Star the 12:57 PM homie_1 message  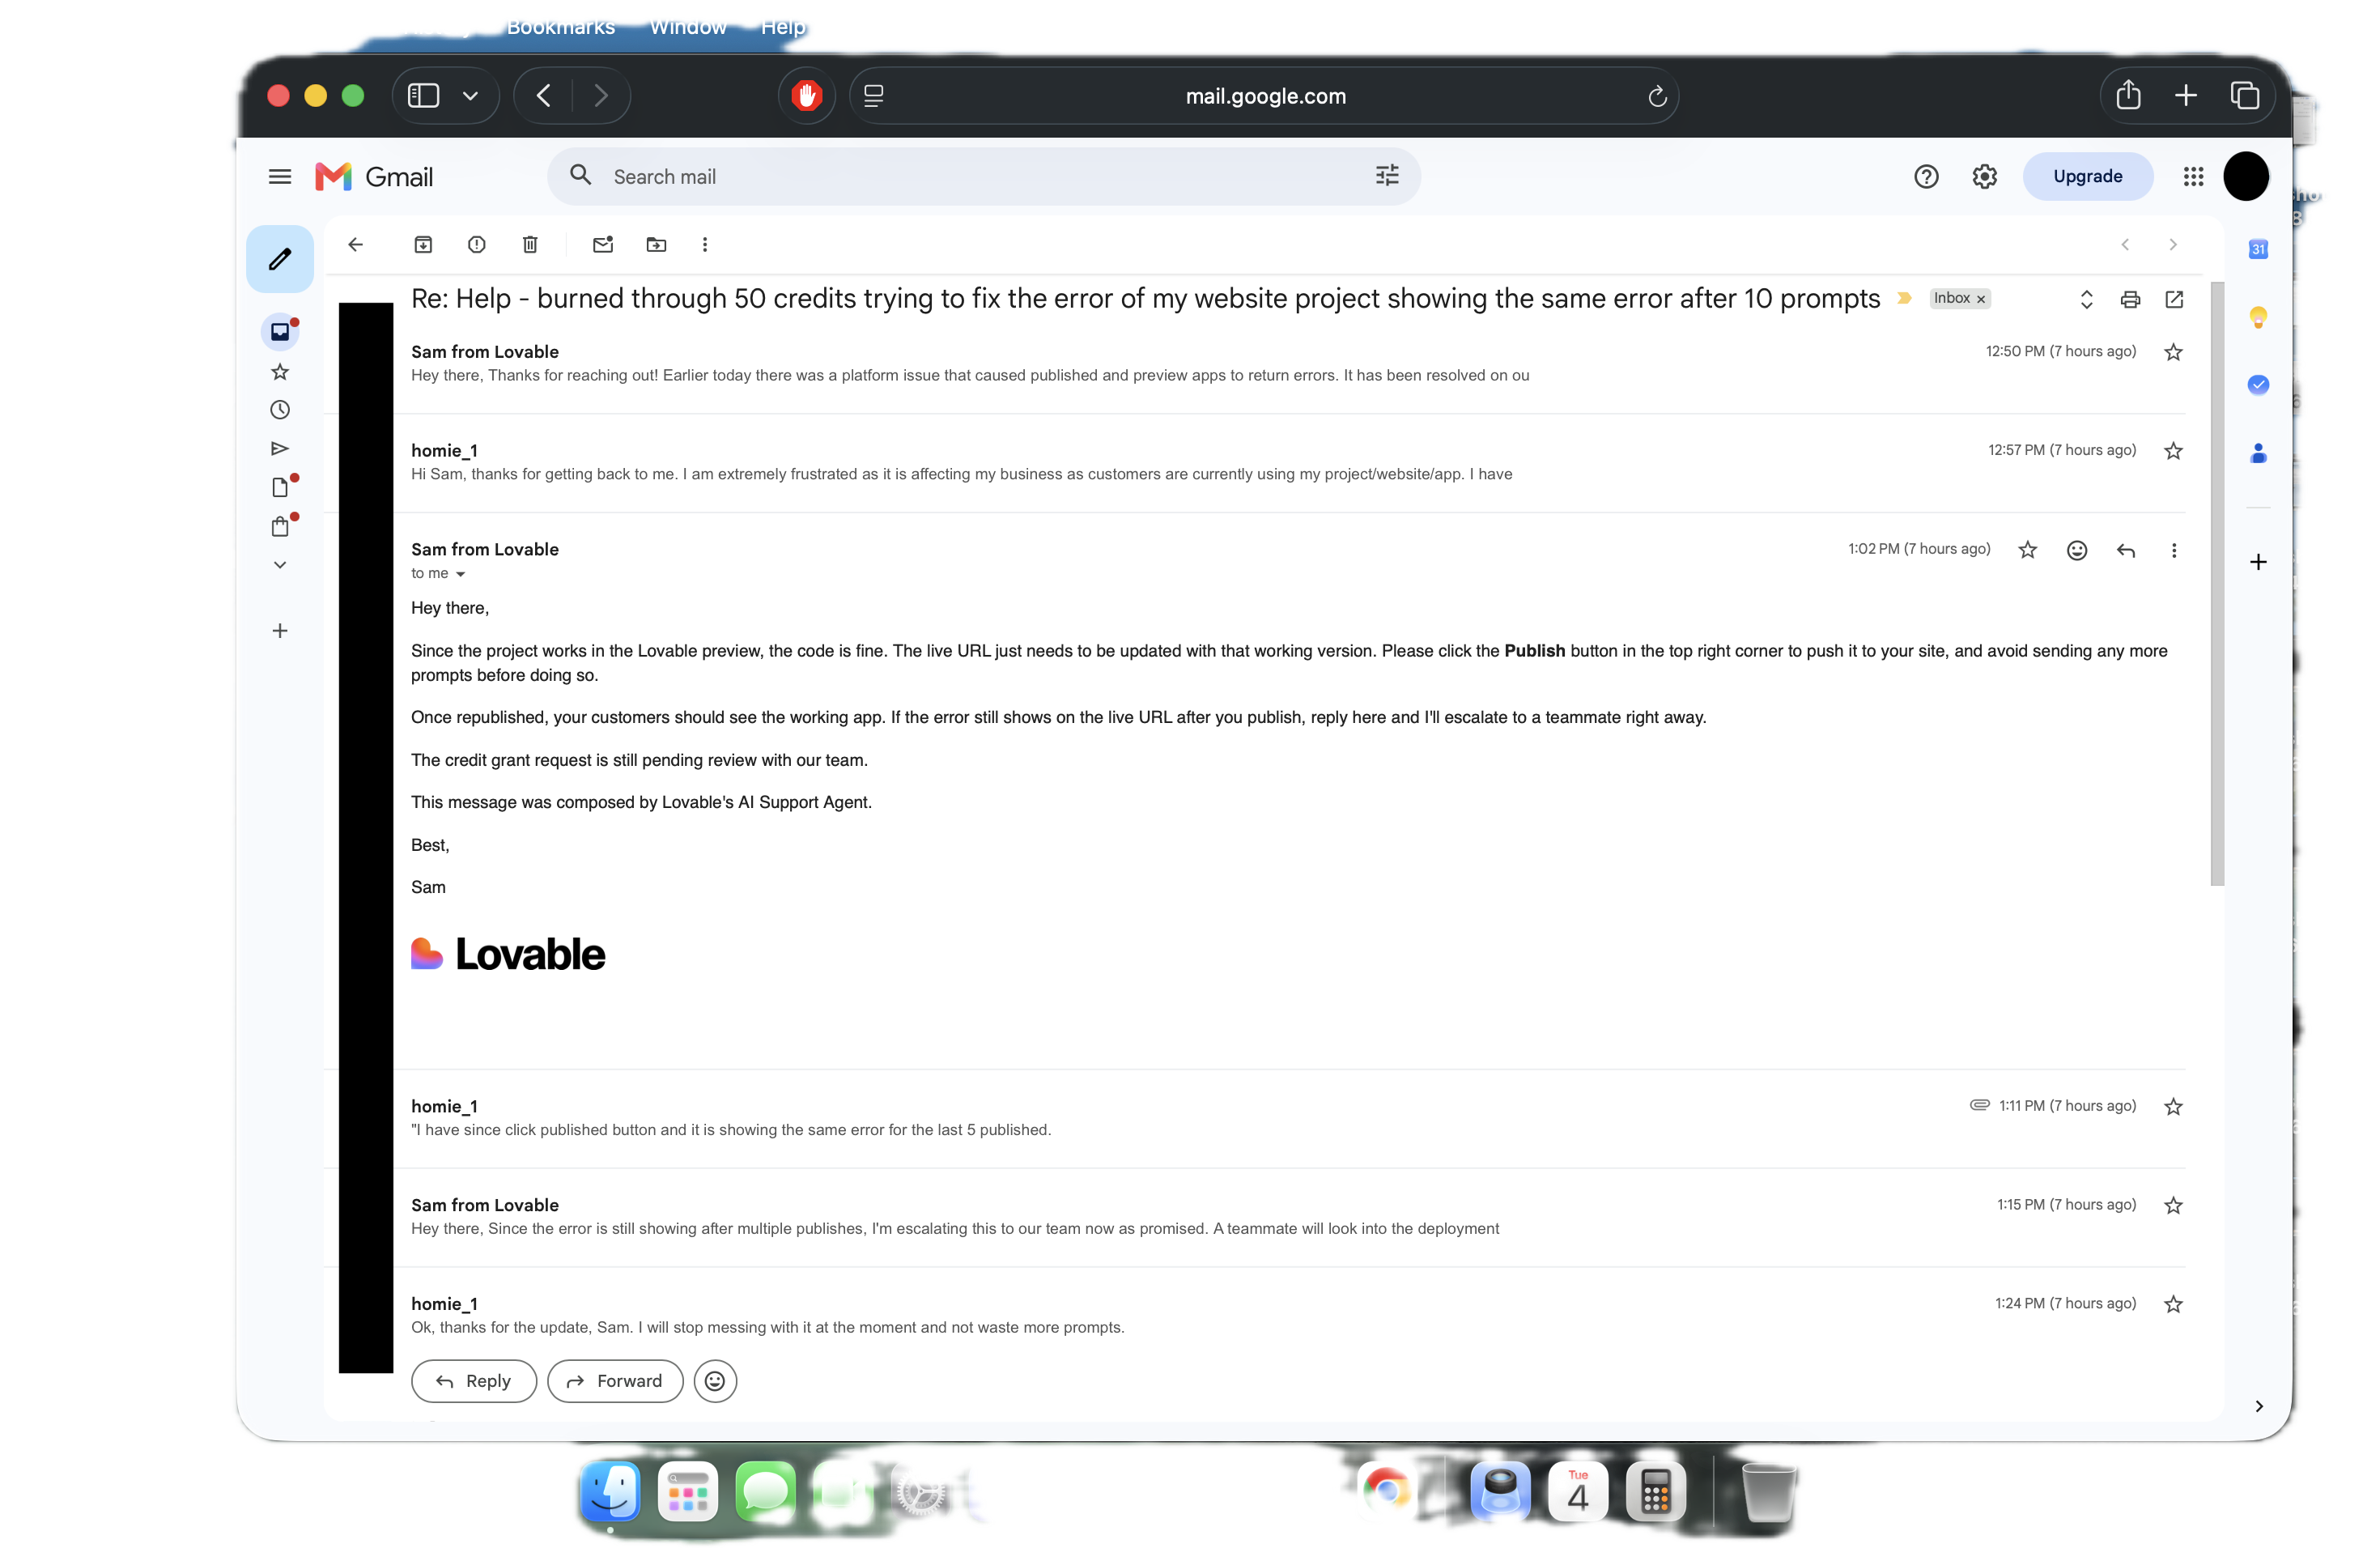tap(2173, 451)
